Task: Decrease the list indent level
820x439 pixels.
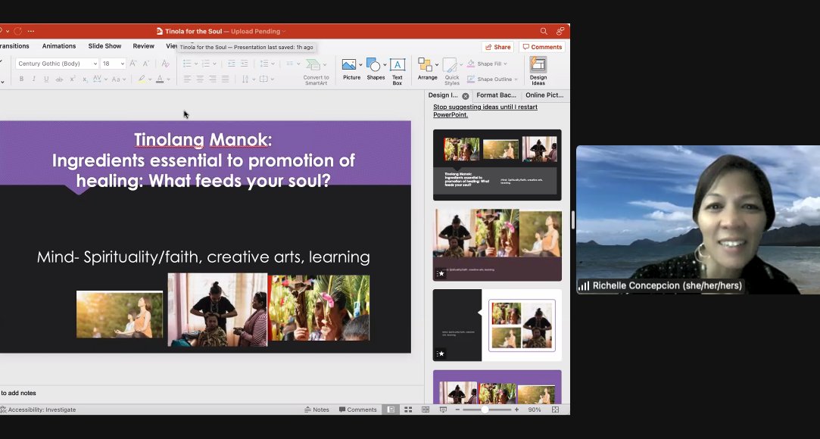Action: [231, 64]
